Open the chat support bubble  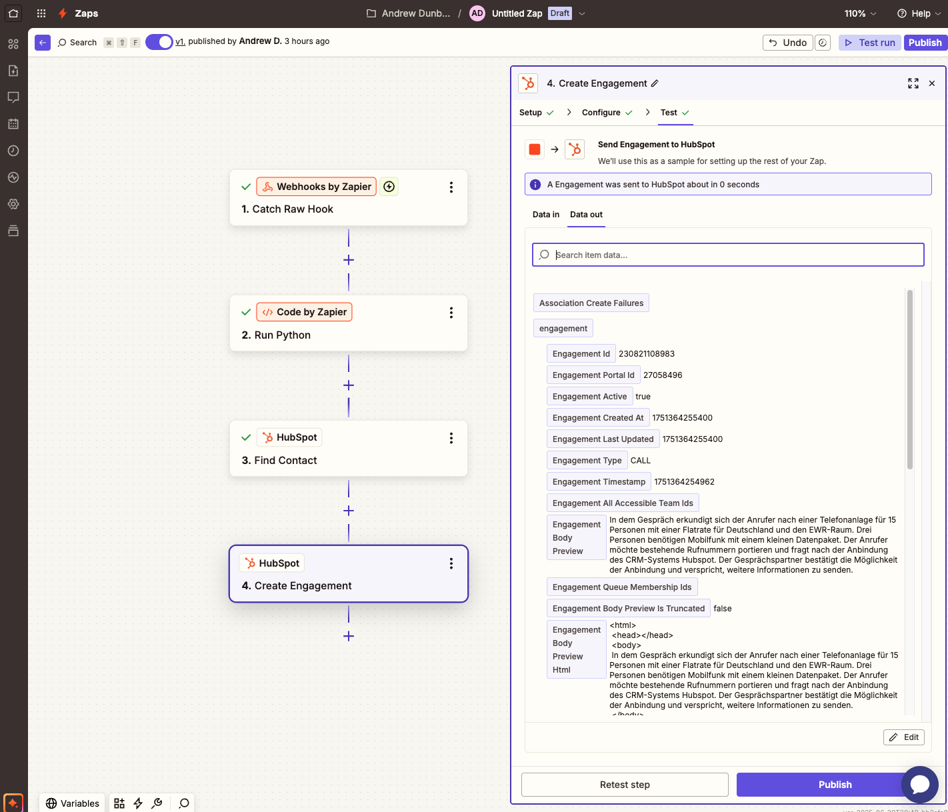click(920, 785)
